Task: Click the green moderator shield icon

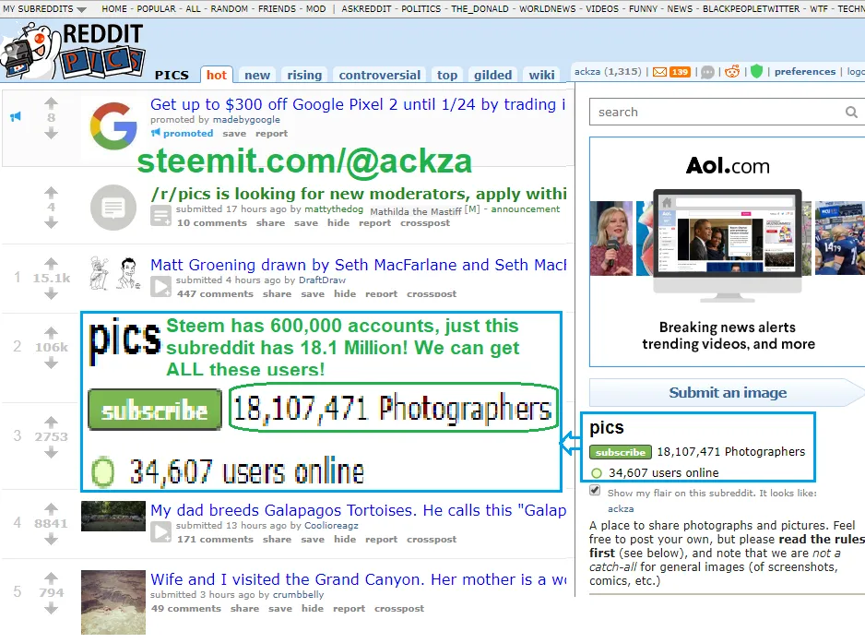Action: tap(756, 71)
